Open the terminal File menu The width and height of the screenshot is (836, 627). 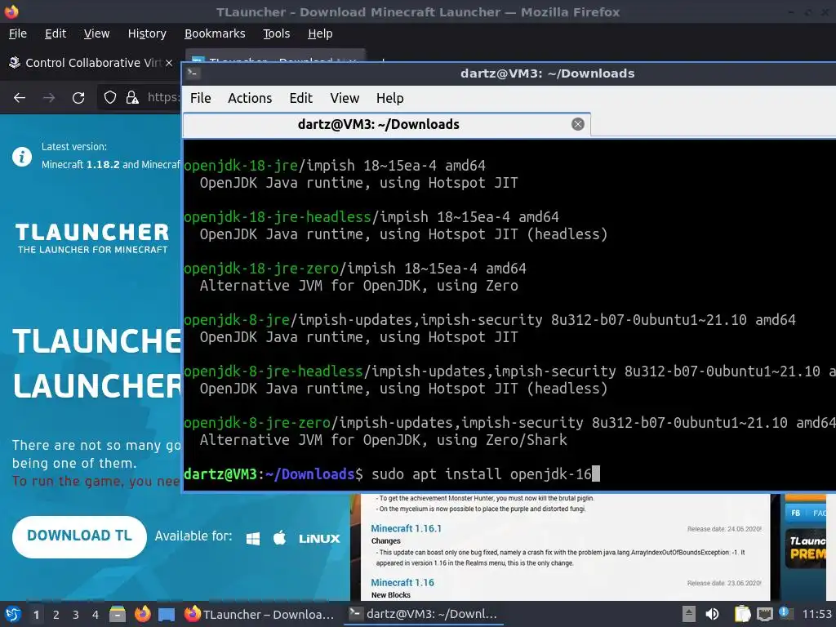pos(201,98)
